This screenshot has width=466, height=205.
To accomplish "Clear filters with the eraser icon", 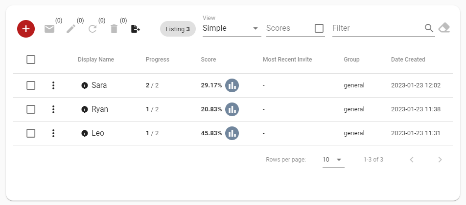I will coord(444,28).
